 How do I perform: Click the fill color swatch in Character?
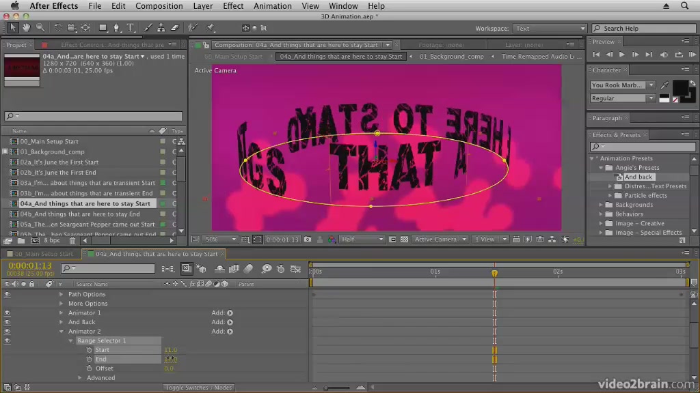coord(680,87)
